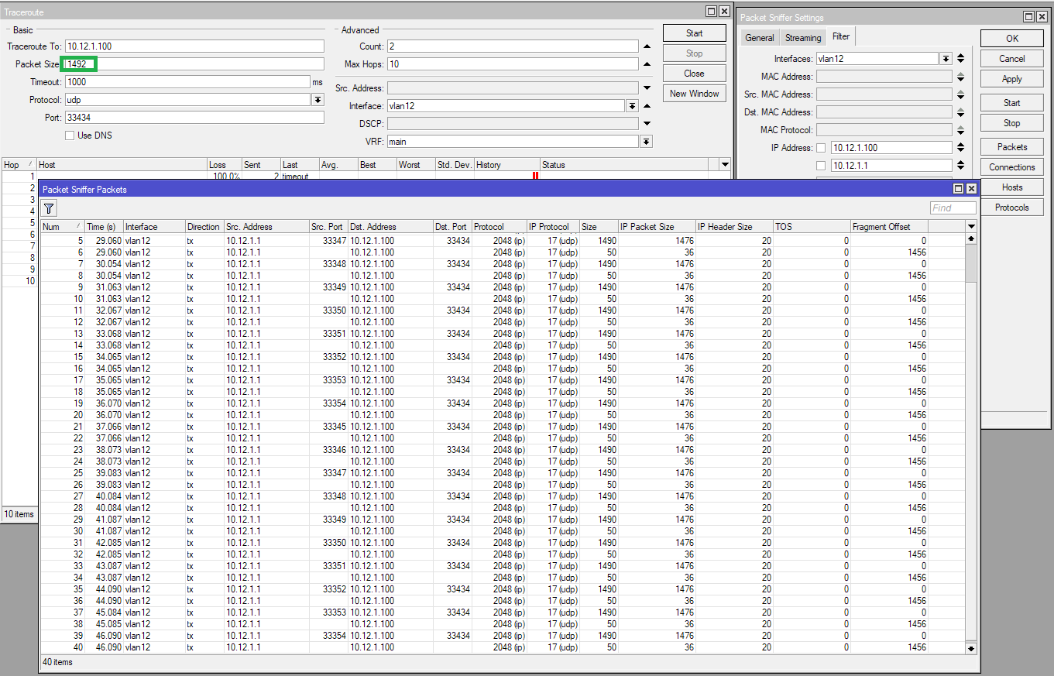Sort packets by IP Packet Size header

coord(657,227)
